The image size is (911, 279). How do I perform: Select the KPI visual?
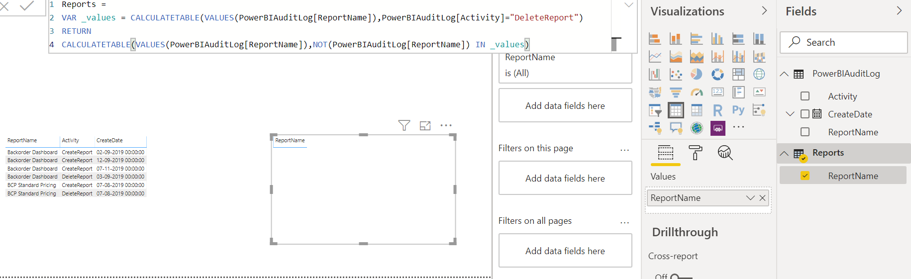(x=759, y=92)
